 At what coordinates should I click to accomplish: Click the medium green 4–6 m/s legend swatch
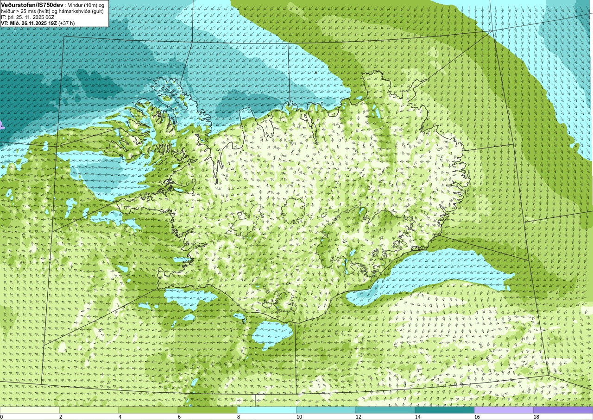(x=148, y=410)
